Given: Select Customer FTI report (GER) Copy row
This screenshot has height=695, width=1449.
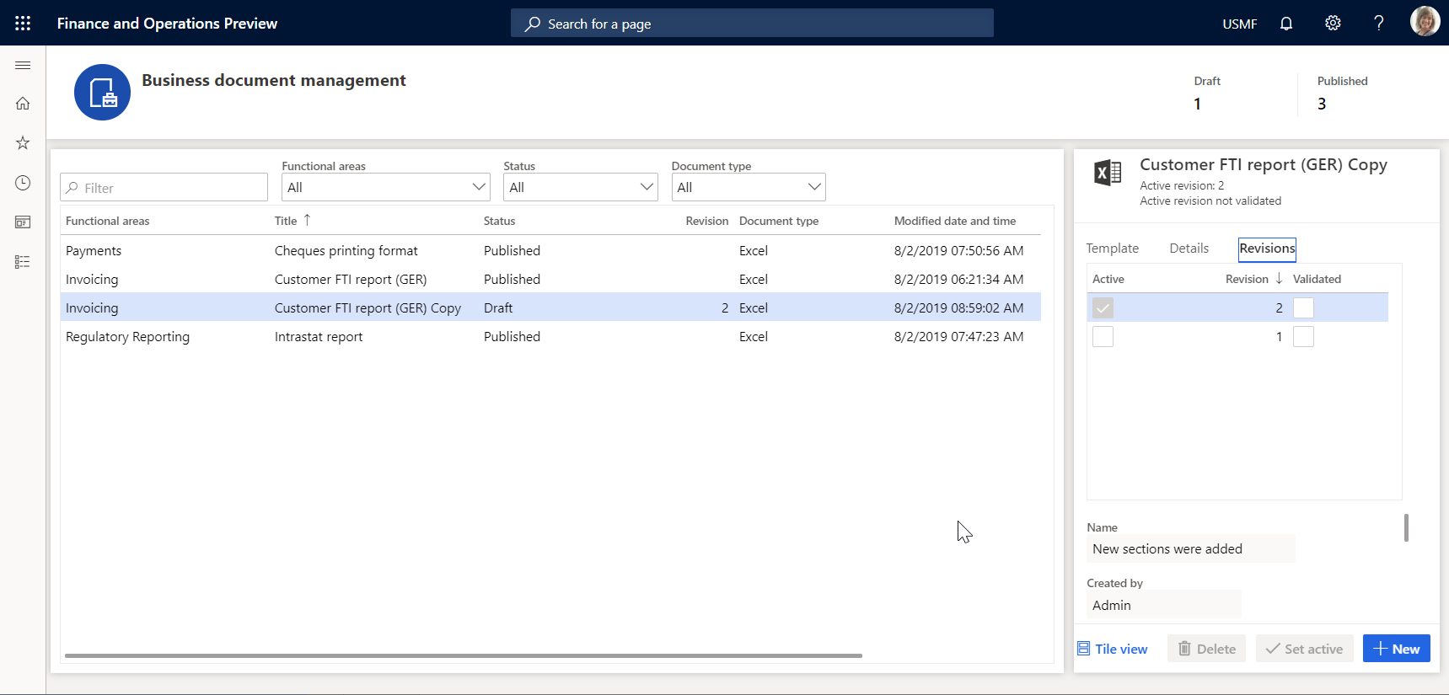Looking at the screenshot, I should pos(550,307).
